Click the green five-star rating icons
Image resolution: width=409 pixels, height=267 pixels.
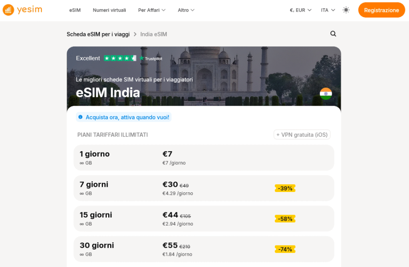(x=119, y=58)
